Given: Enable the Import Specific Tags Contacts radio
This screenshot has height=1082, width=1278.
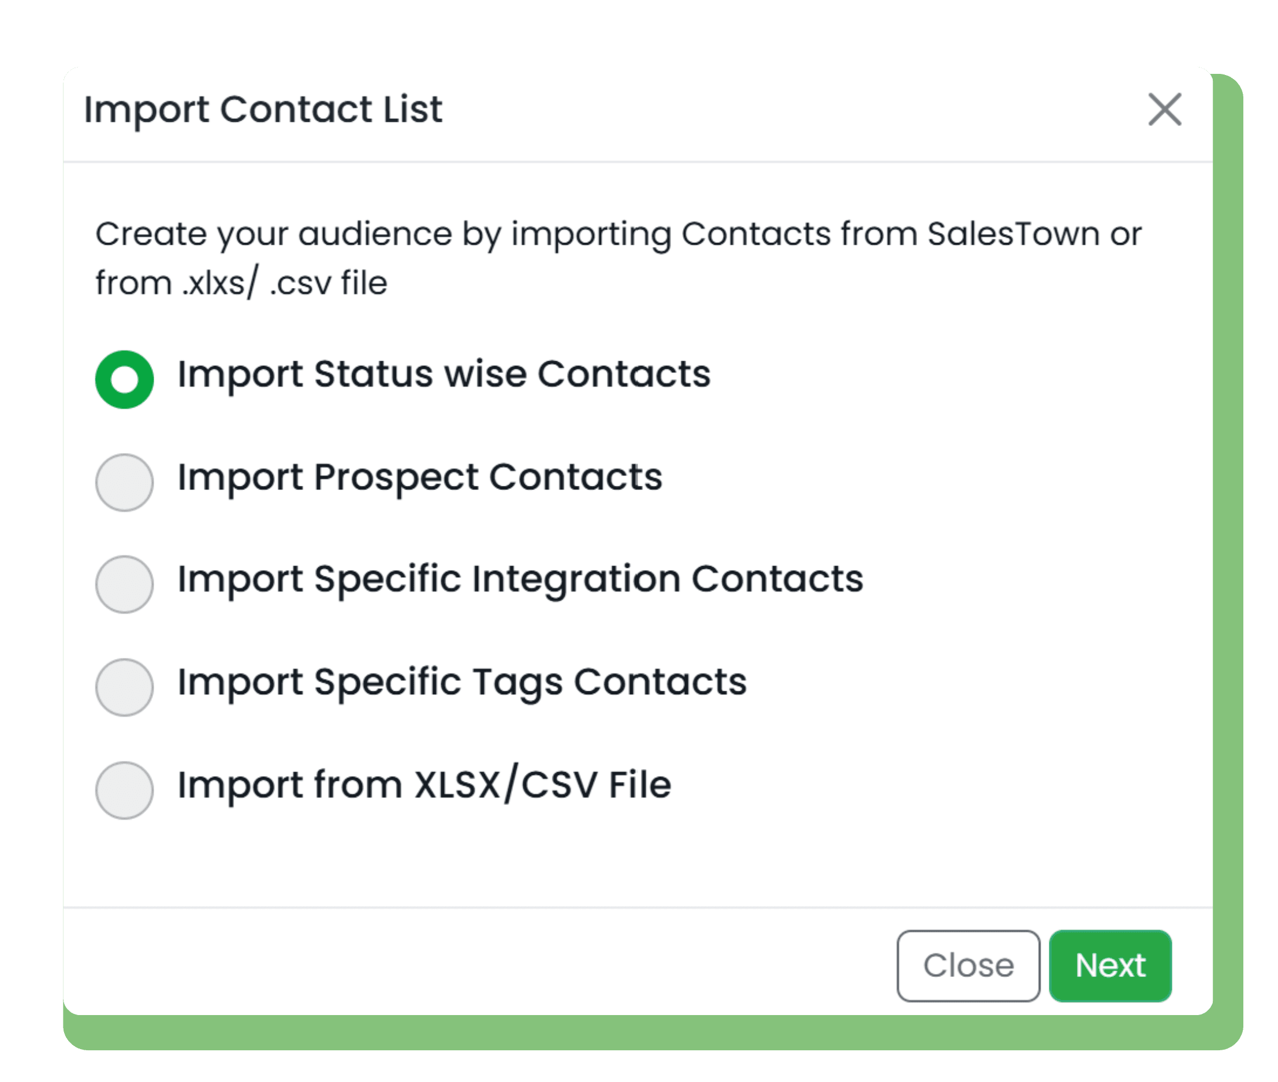Looking at the screenshot, I should (x=125, y=688).
